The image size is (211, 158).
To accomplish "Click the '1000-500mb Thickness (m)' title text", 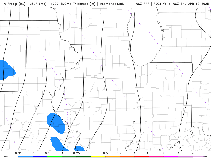I will coord(73,4).
